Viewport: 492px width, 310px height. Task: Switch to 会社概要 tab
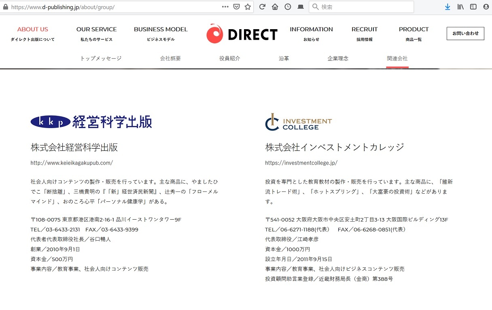click(170, 58)
